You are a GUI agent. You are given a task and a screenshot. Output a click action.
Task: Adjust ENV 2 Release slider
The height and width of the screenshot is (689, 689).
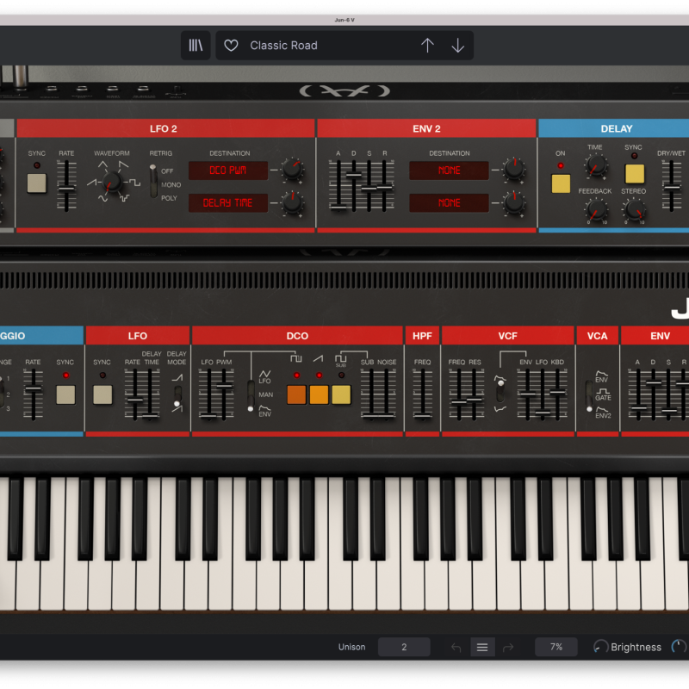pyautogui.click(x=384, y=187)
